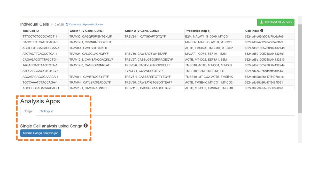This screenshot has height=174, width=310.
Task: Click chain TRBV11-3, CASSQGIAAGGDTQYF
Action: pos(148,88)
